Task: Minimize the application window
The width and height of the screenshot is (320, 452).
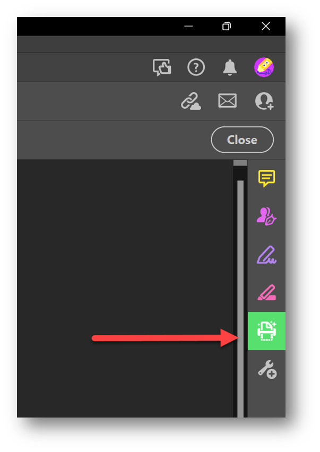Action: (188, 26)
